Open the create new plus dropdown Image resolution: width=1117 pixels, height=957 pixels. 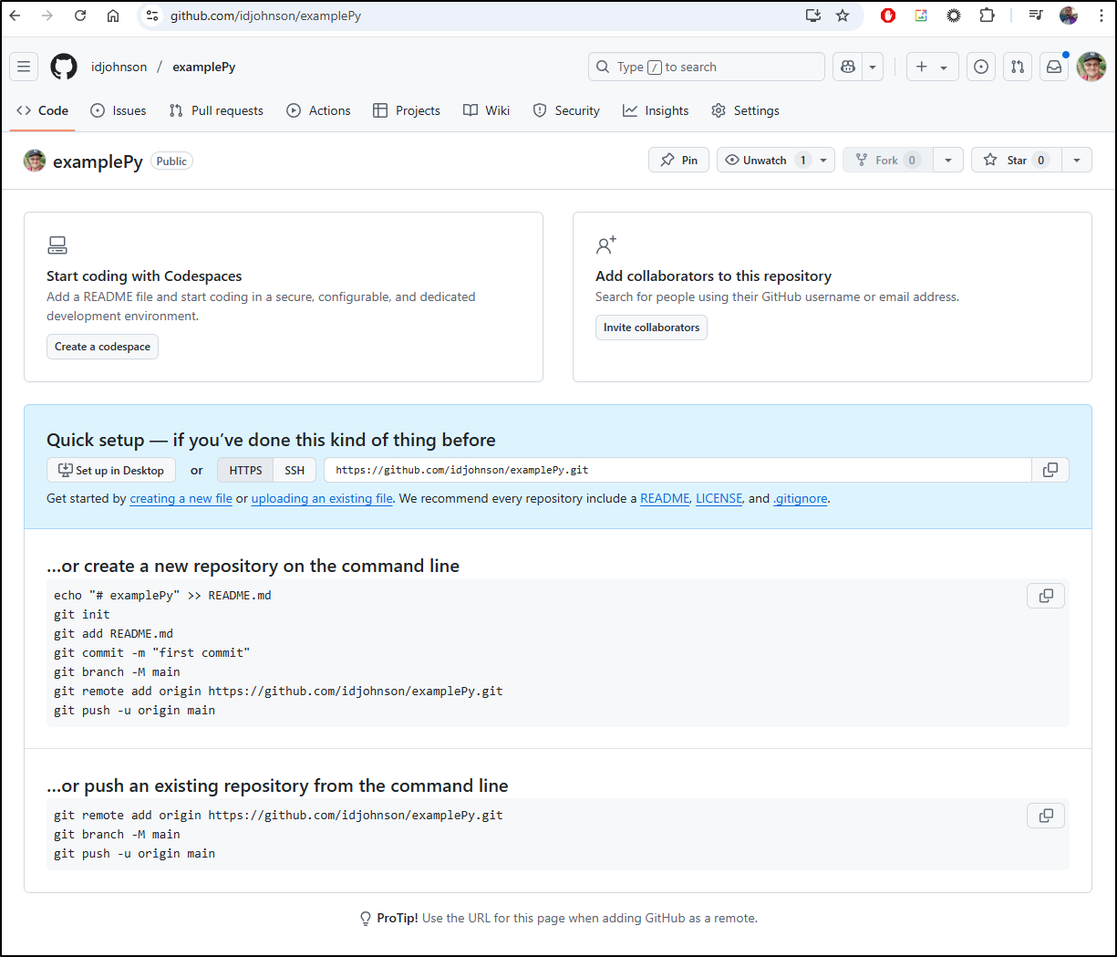(932, 67)
